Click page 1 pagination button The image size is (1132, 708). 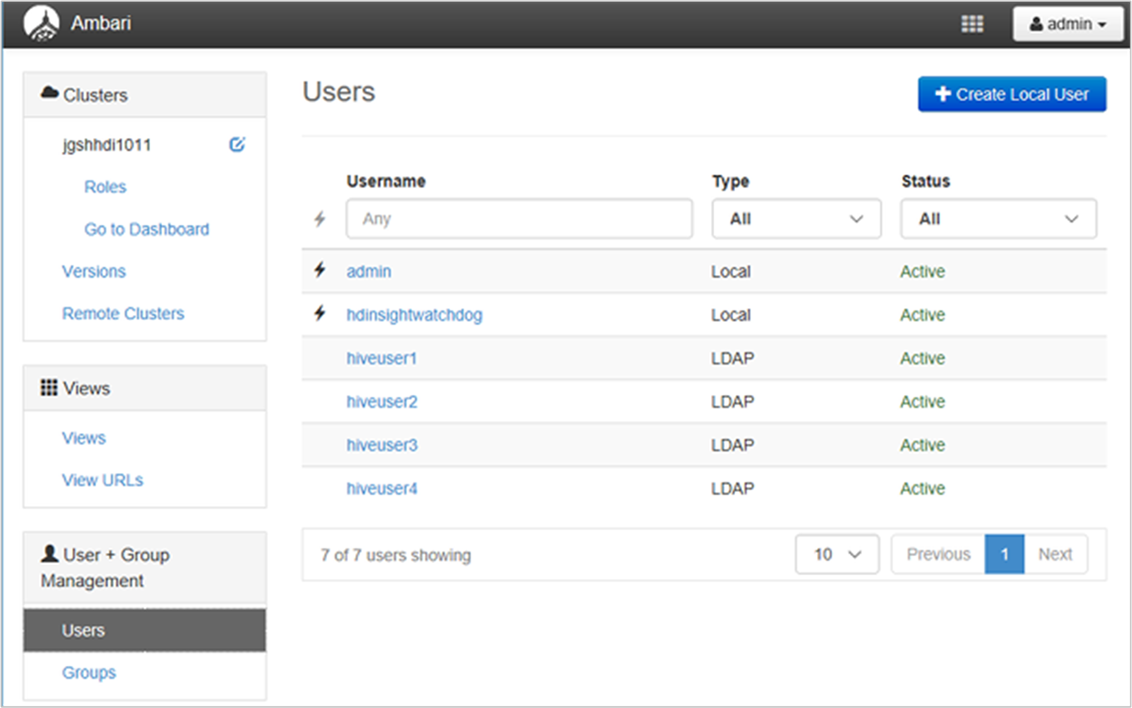click(1003, 554)
